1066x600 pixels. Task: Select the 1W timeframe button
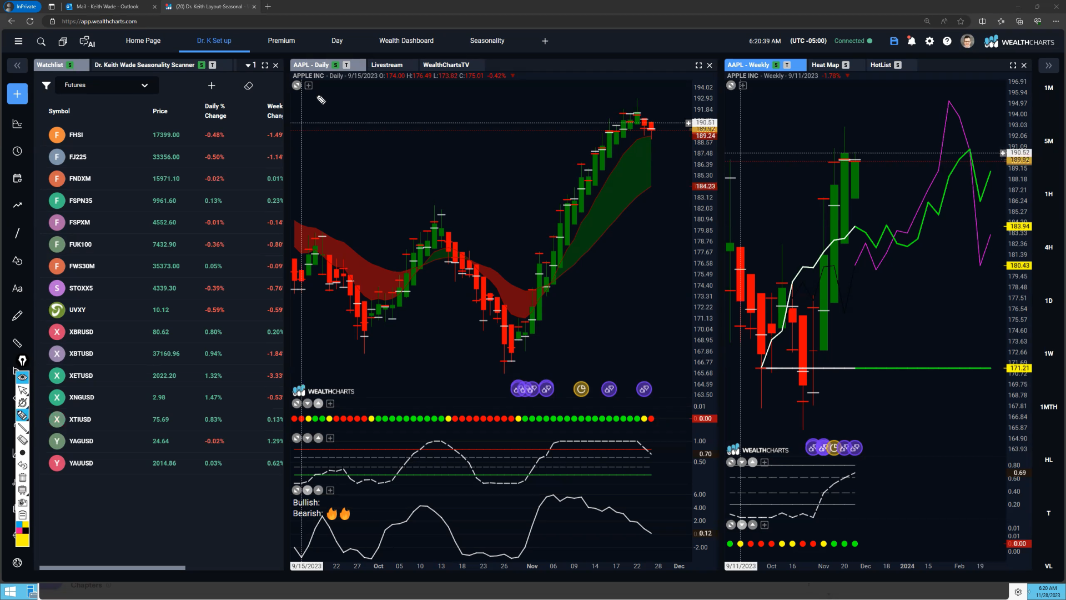(x=1048, y=353)
